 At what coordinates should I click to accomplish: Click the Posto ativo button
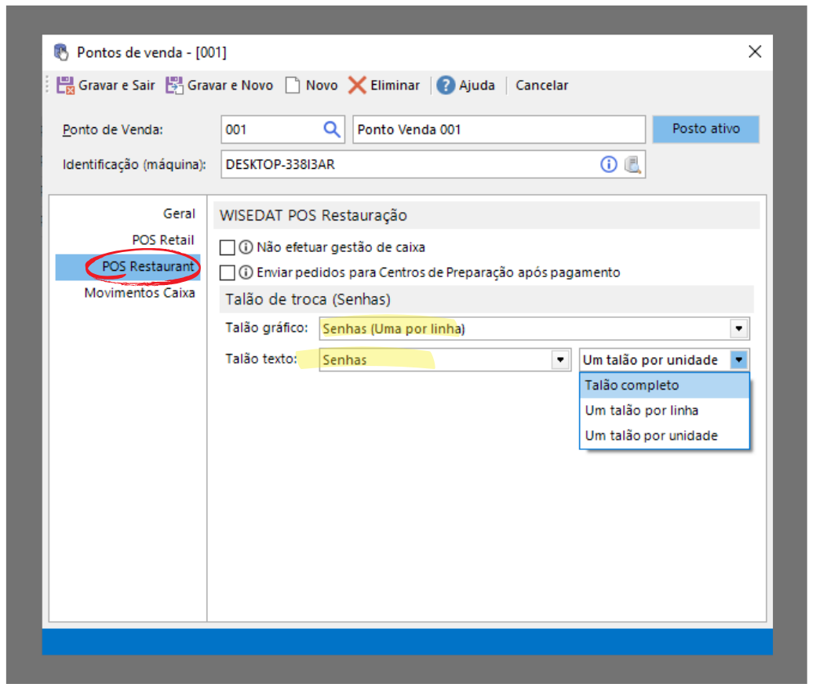pos(705,129)
